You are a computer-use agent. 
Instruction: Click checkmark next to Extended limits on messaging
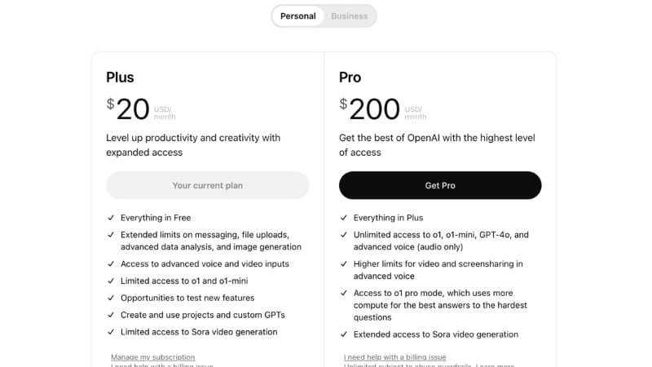(111, 235)
